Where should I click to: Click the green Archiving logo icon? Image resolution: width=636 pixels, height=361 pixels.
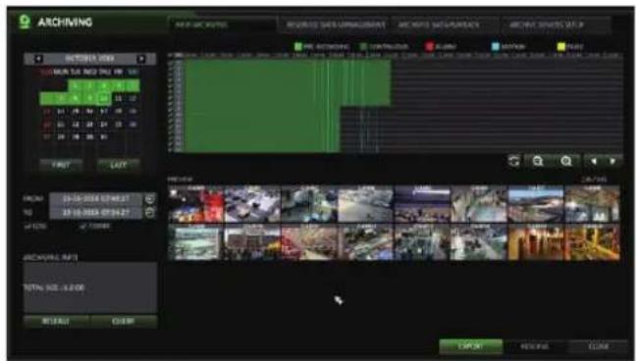coord(26,22)
